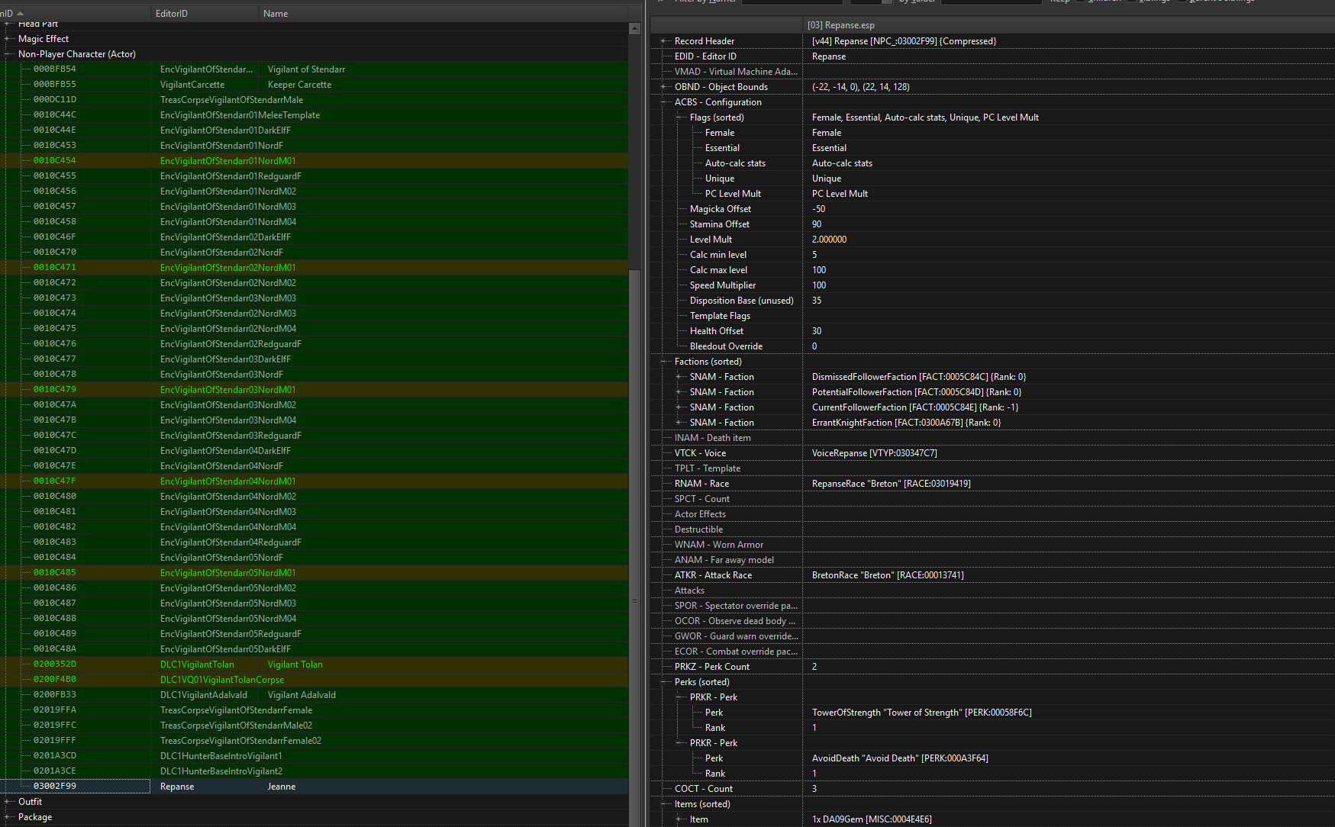The width and height of the screenshot is (1335, 827).
Task: Click FormID column sort arrow
Action: (x=20, y=14)
